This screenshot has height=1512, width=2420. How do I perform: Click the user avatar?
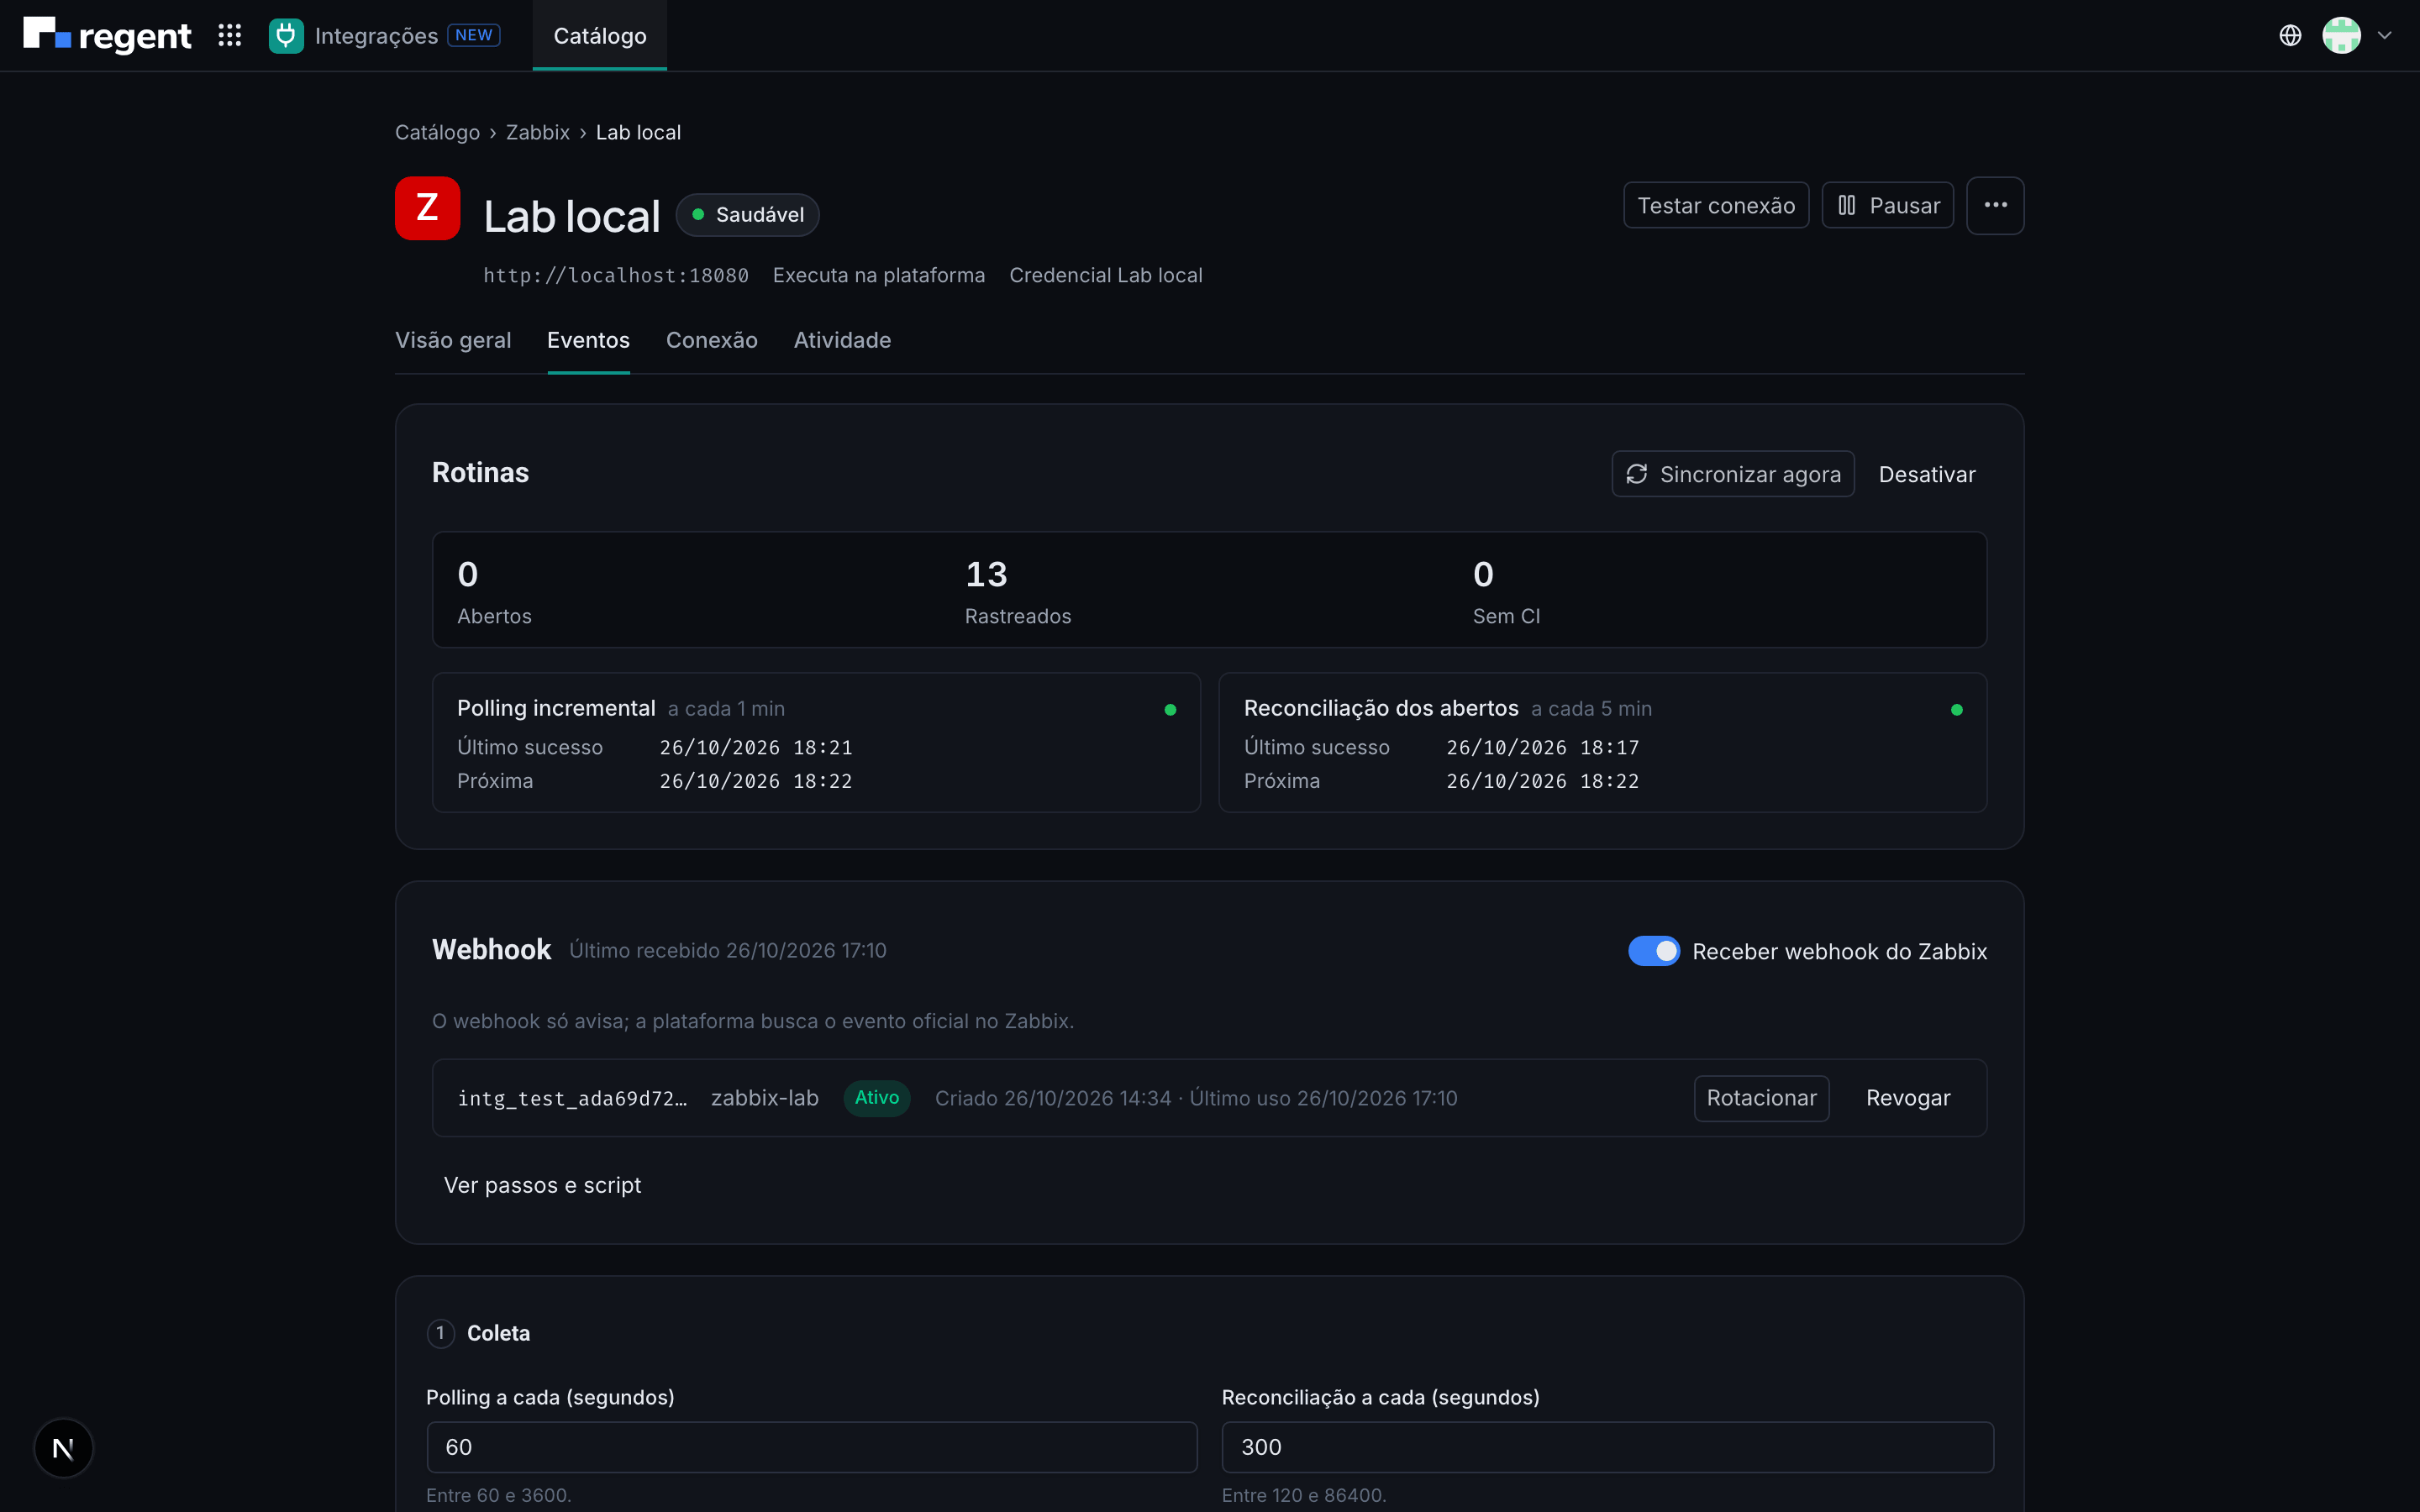pyautogui.click(x=2341, y=35)
